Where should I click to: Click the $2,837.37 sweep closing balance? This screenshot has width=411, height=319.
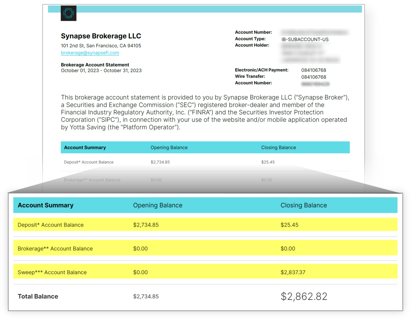pyautogui.click(x=293, y=272)
